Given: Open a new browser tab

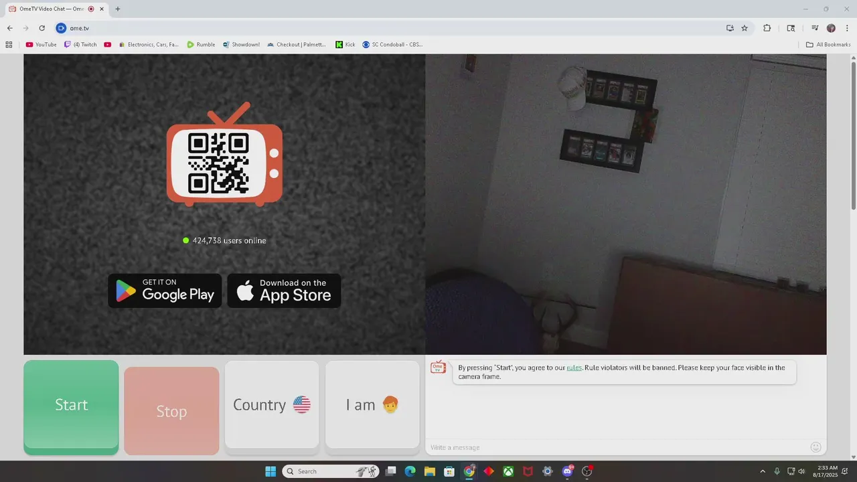Looking at the screenshot, I should click(x=118, y=9).
